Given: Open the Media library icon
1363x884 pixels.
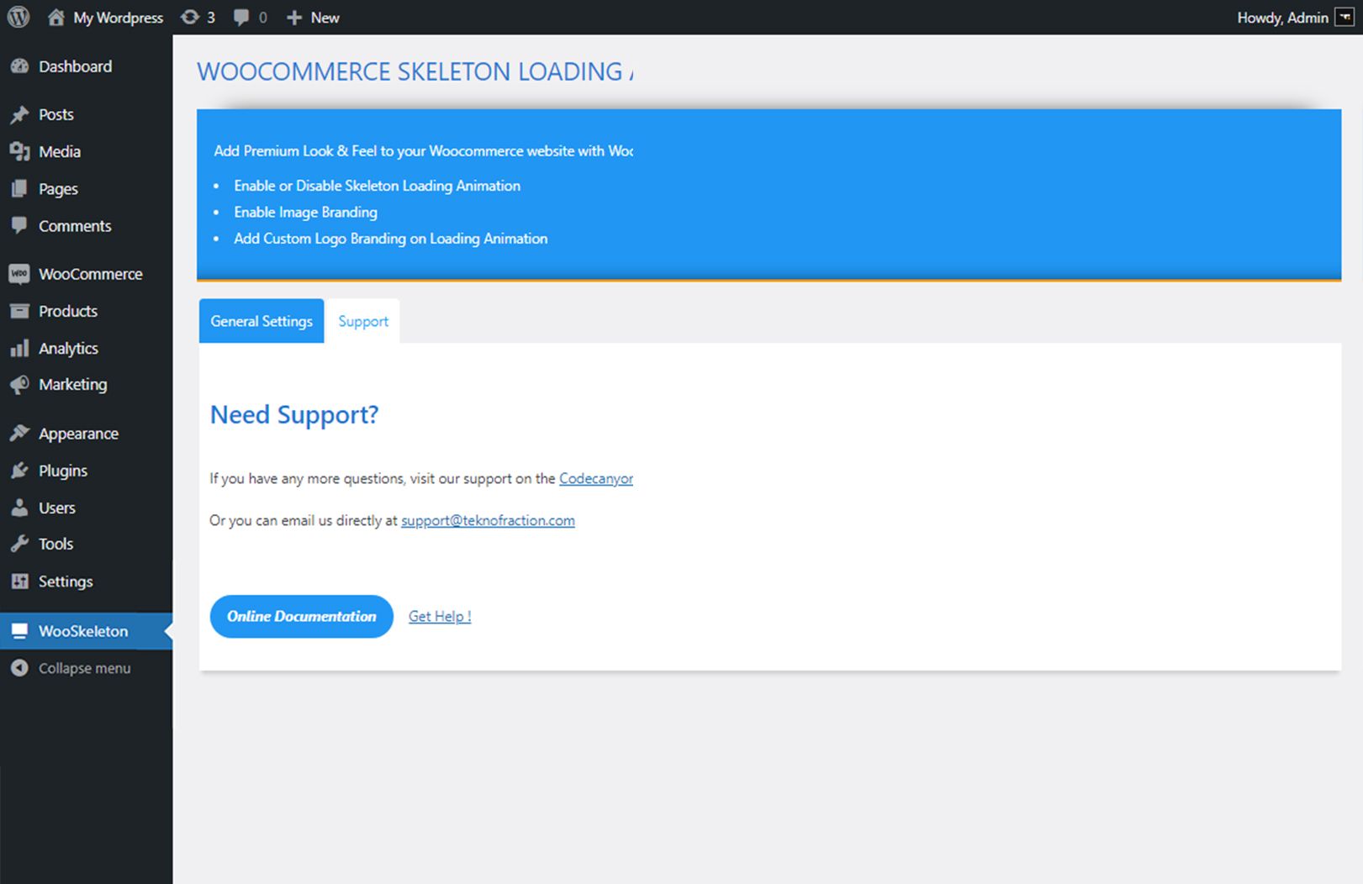Looking at the screenshot, I should [x=19, y=151].
